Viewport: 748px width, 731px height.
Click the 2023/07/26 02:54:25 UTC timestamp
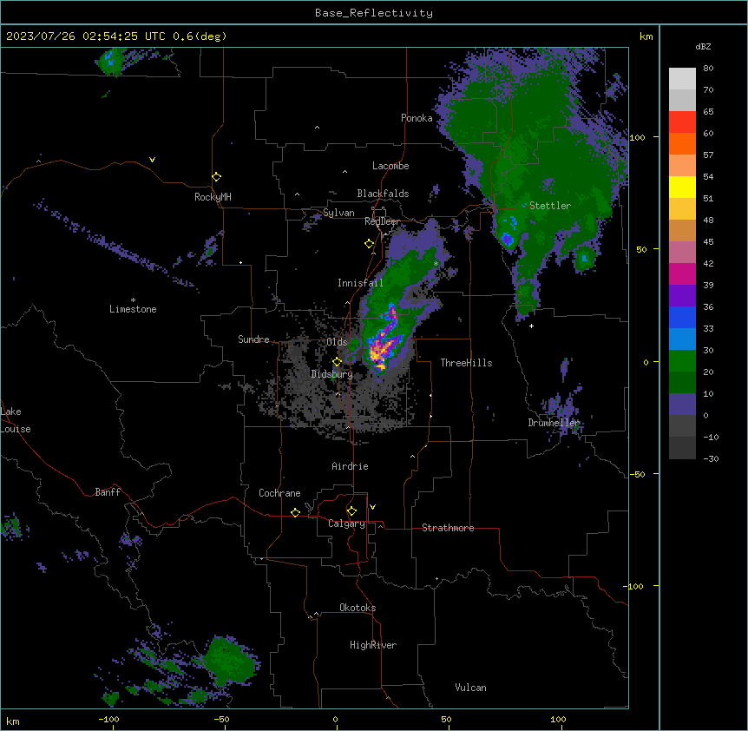click(86, 36)
